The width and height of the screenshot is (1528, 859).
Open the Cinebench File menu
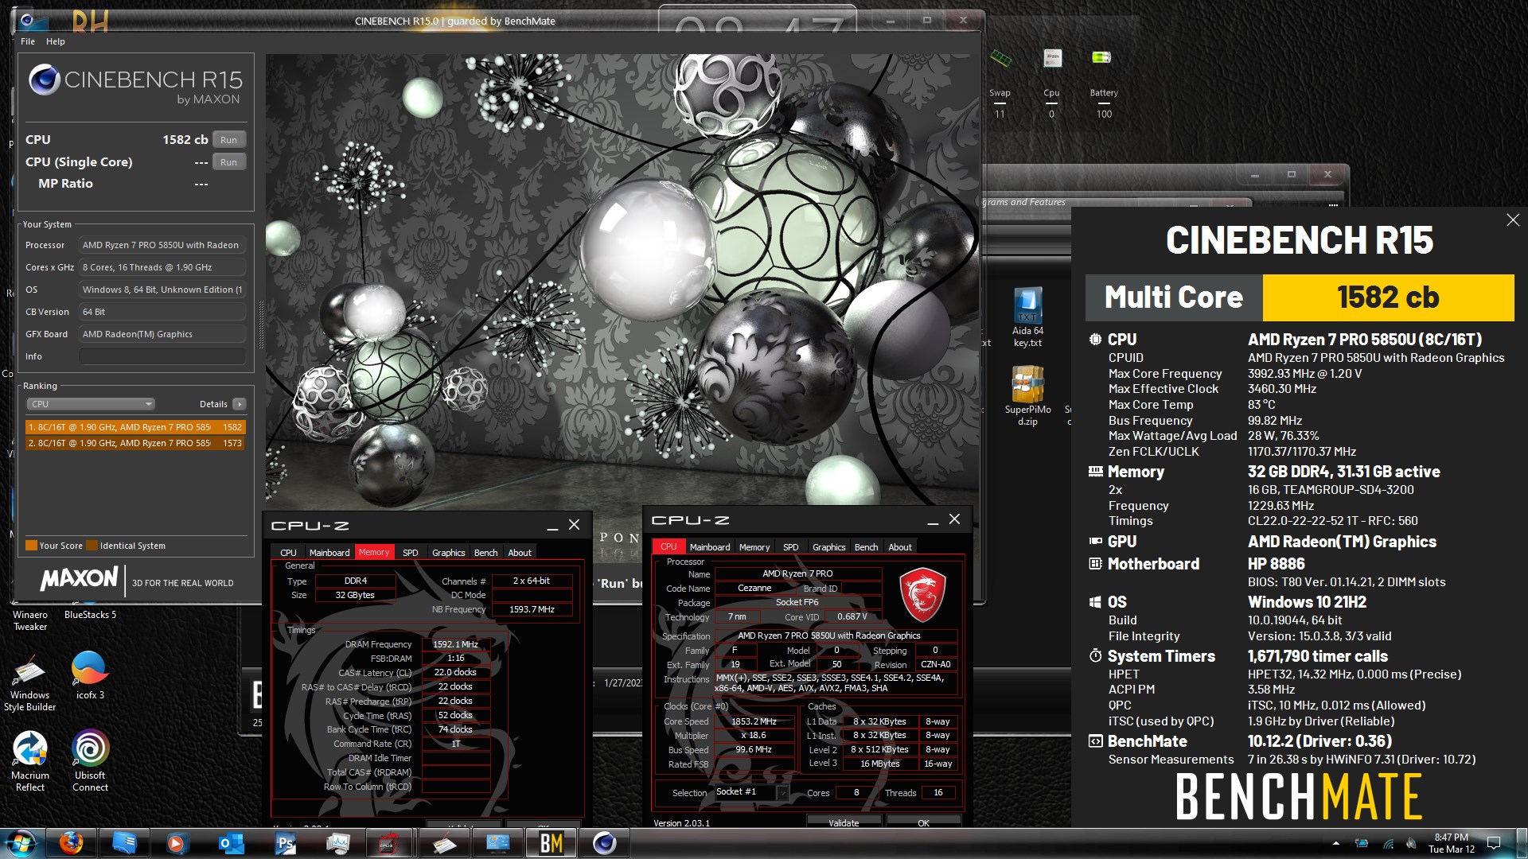coord(28,41)
